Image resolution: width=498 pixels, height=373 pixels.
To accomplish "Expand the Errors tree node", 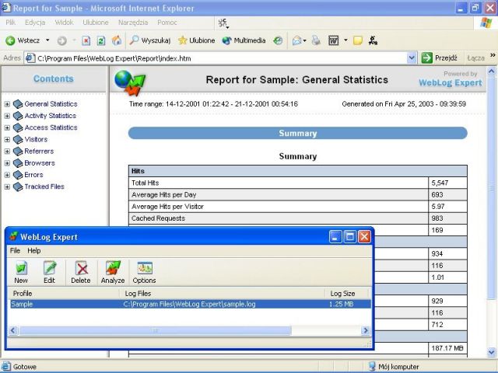I will 7,175.
